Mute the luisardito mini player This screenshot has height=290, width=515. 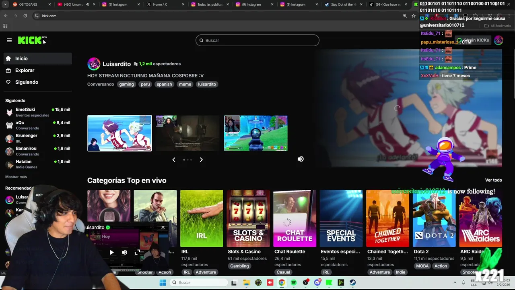(125, 253)
